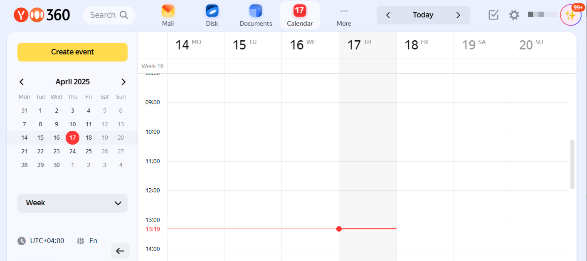This screenshot has height=261, width=587.
Task: Click the Yandex 360 logo
Action: pyautogui.click(x=42, y=15)
